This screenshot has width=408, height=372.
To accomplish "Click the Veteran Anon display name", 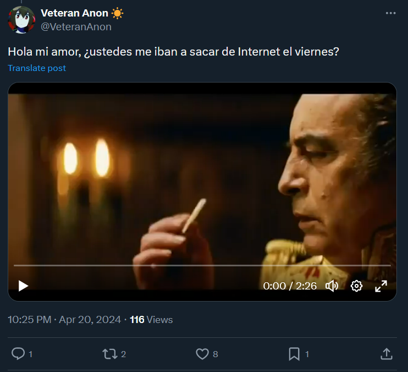I will pyautogui.click(x=74, y=13).
